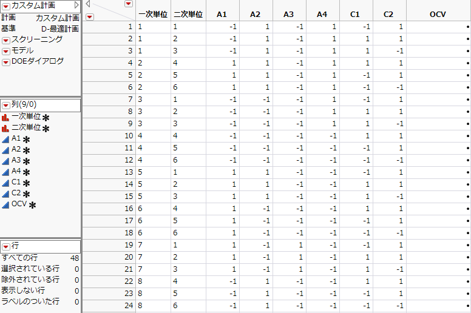Click the 二次単位 cell in row 6
Image resolution: width=471 pixels, height=313 pixels.
click(x=188, y=87)
